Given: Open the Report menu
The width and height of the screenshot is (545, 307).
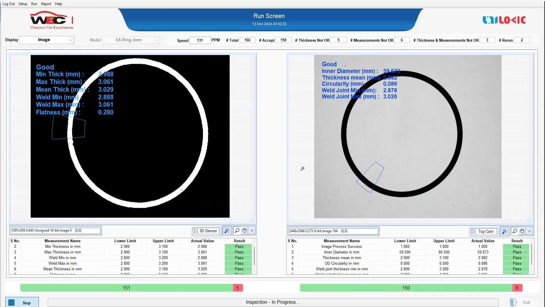Looking at the screenshot, I should (46, 4).
